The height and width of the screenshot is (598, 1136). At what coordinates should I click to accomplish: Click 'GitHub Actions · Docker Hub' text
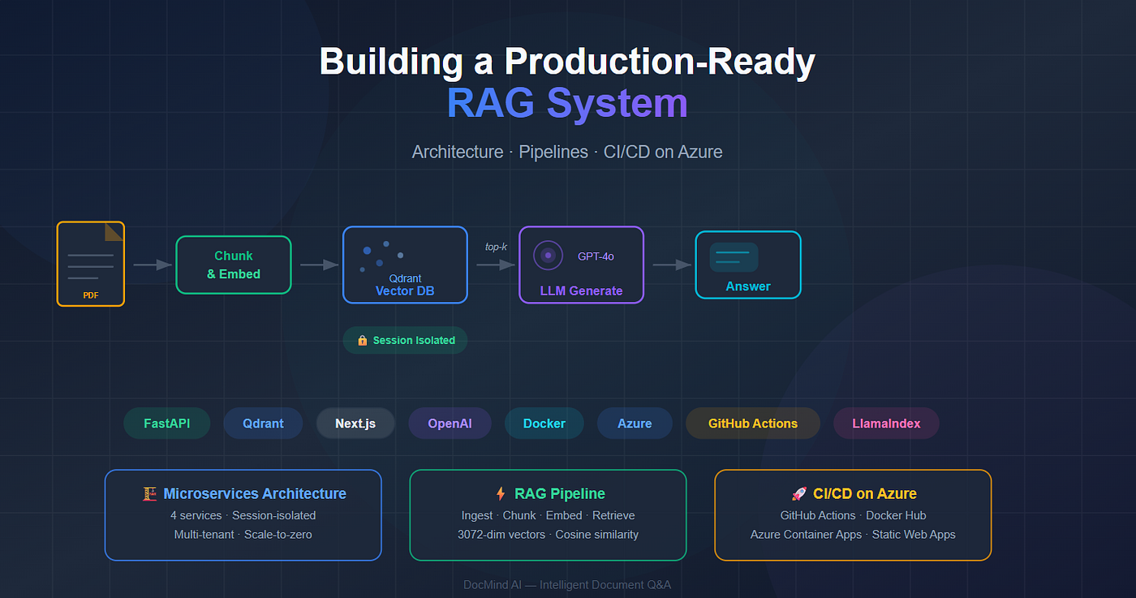tap(853, 515)
